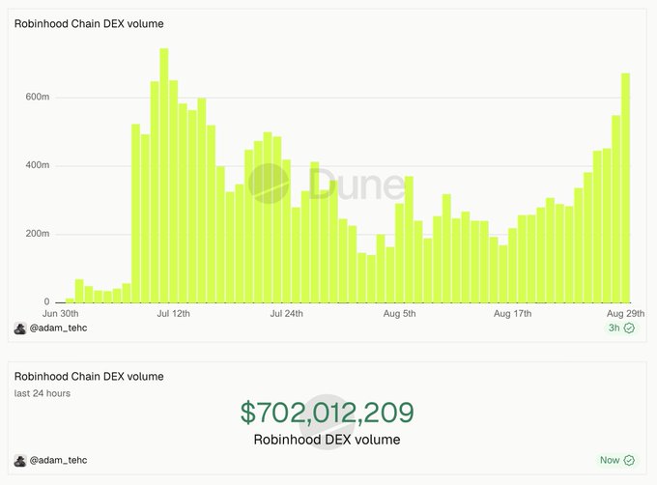Click the last bar at Aug 29th

click(625, 188)
